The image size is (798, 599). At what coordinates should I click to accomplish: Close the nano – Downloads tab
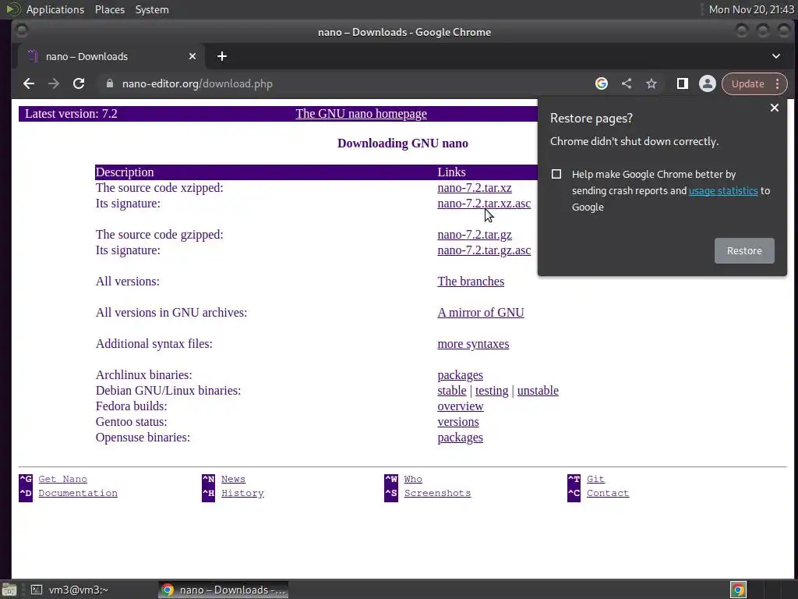point(192,56)
